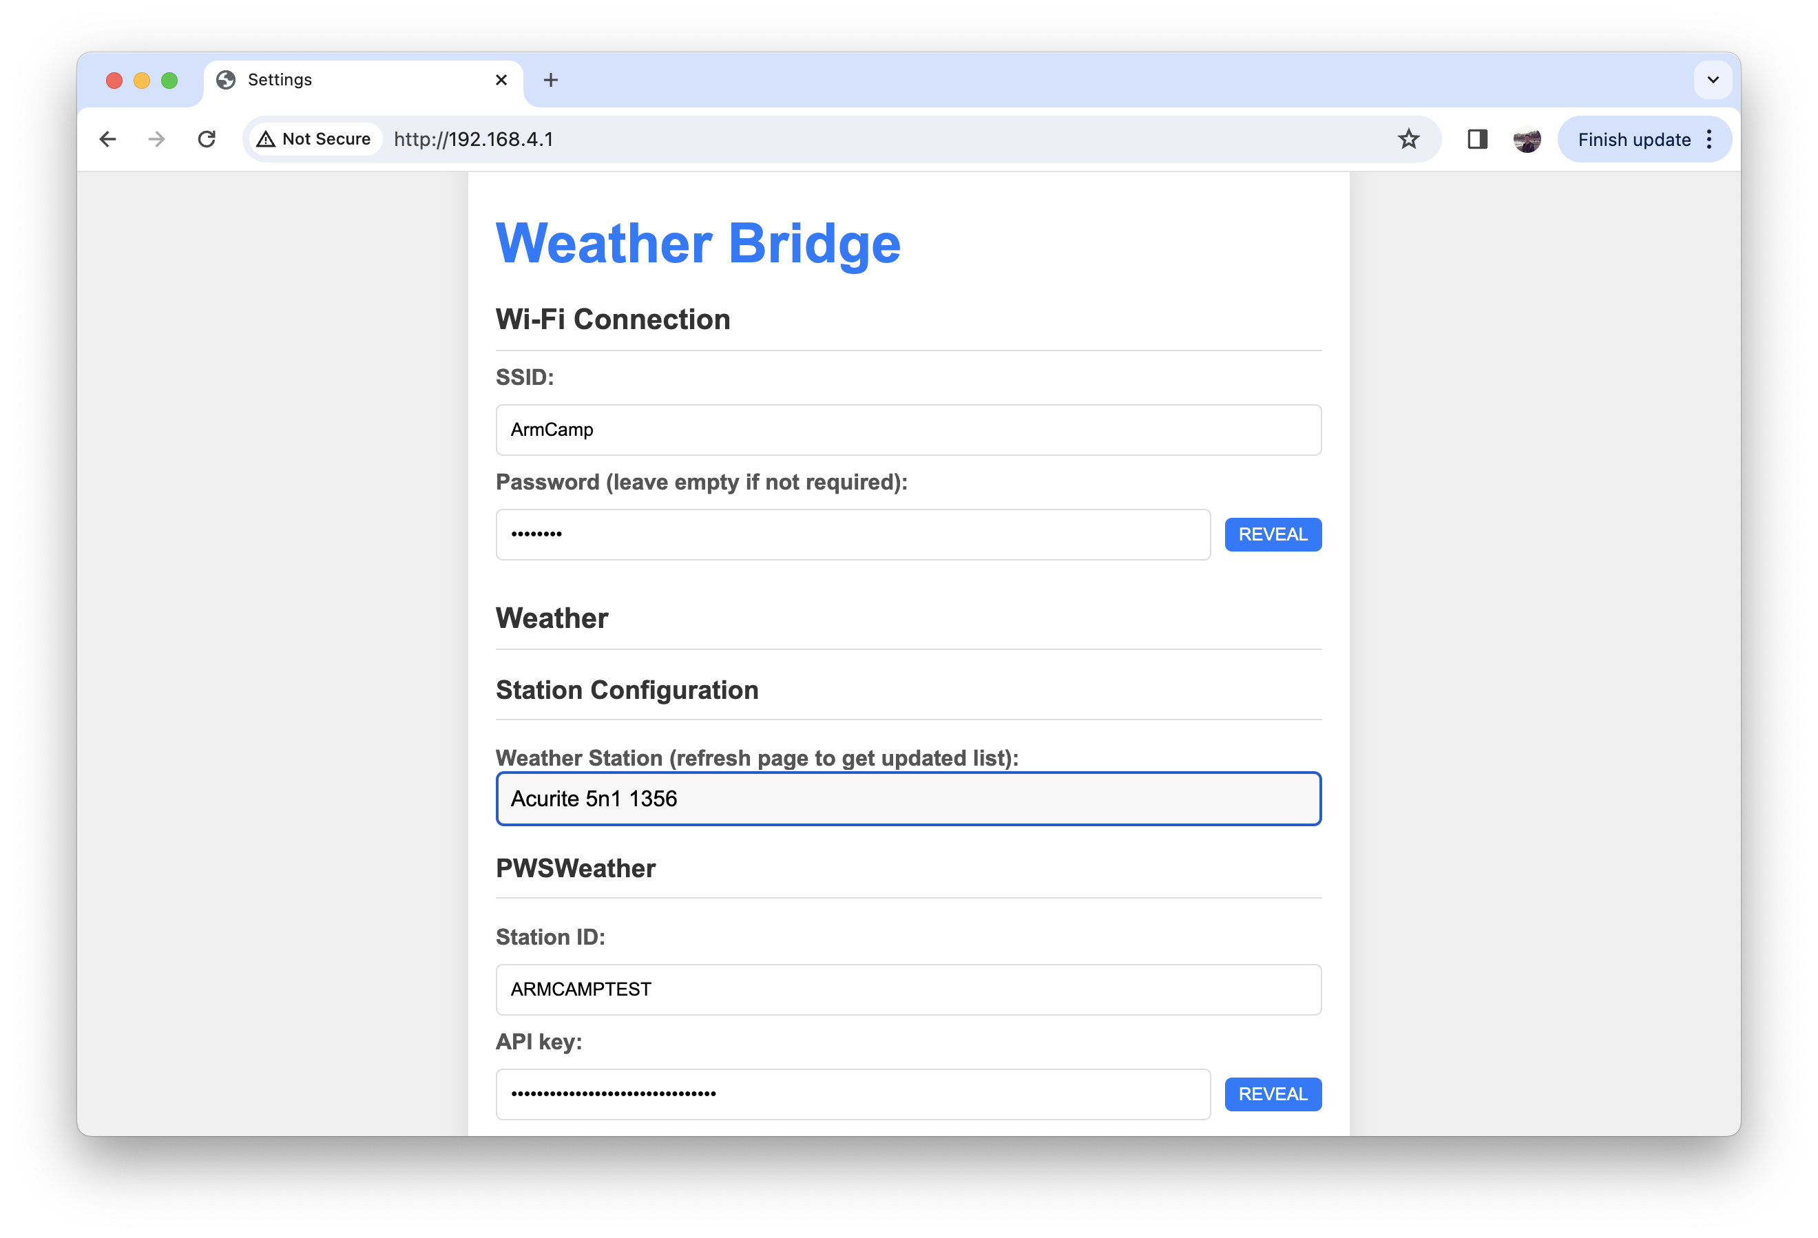Click into the SSID field
Screen dimensions: 1818x1238
tap(908, 430)
